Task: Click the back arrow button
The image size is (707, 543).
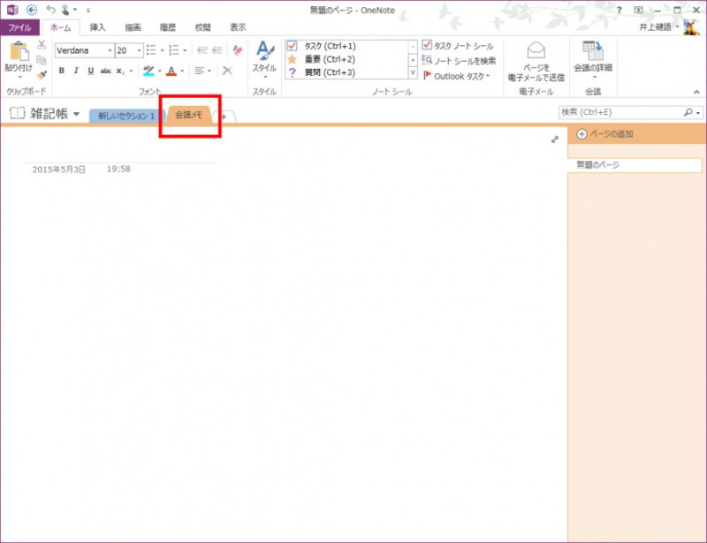Action: 32,10
